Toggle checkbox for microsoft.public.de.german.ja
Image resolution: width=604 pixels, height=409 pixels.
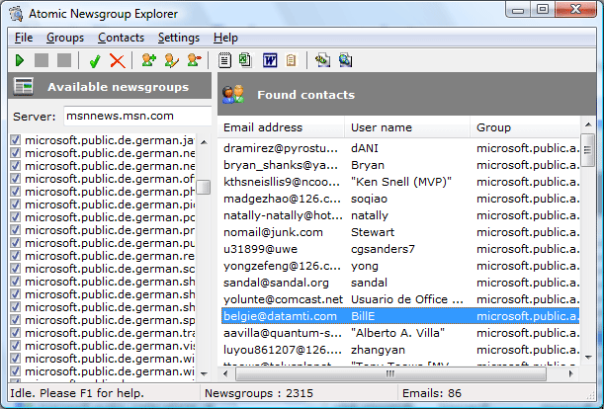pos(16,140)
